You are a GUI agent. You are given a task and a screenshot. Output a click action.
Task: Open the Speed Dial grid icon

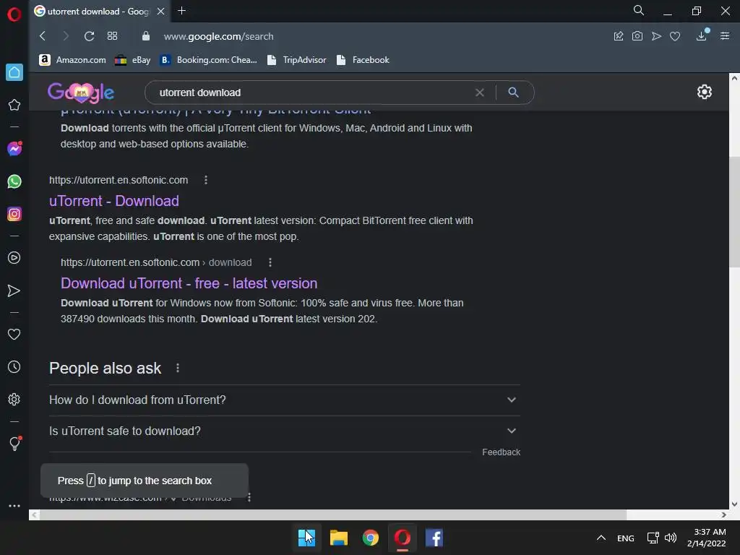(112, 36)
